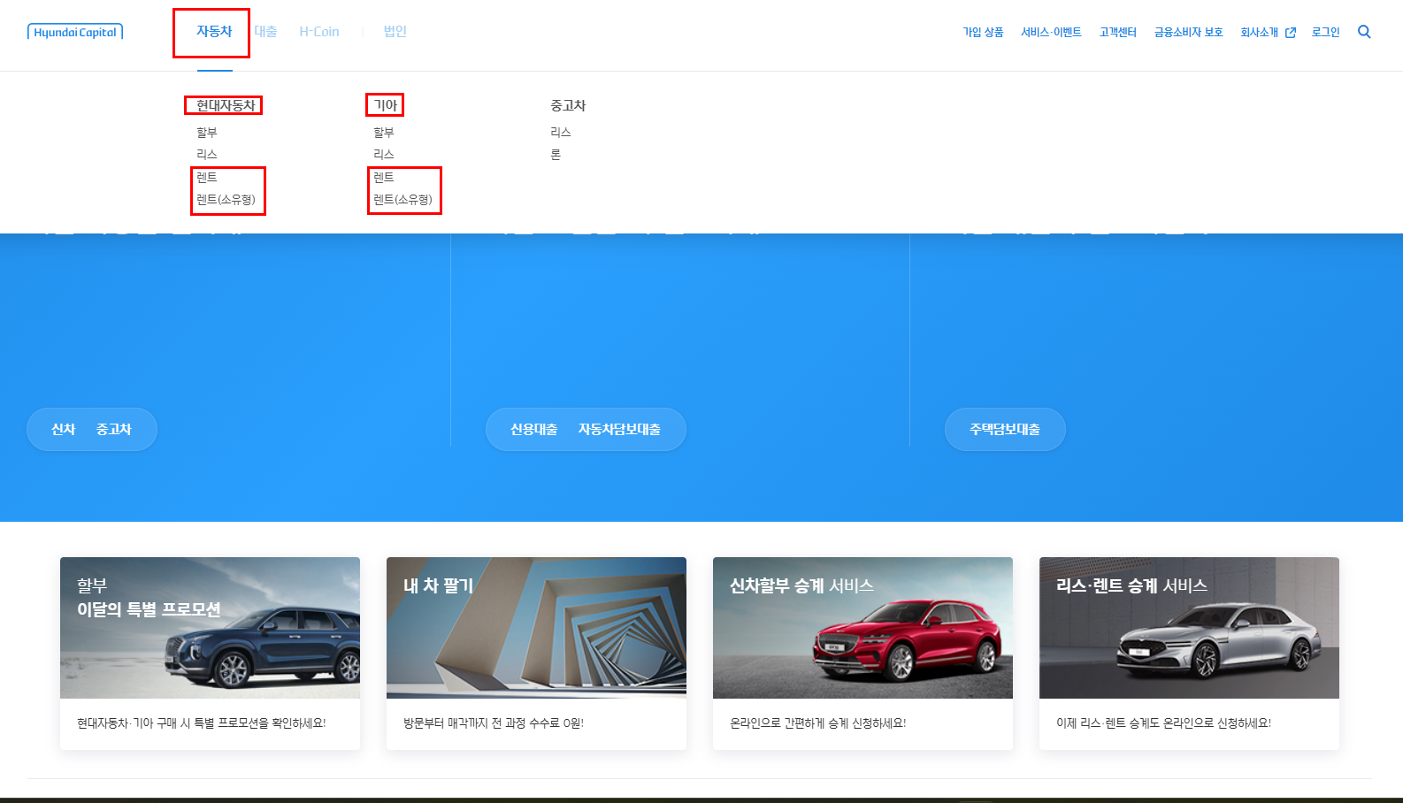The height and width of the screenshot is (803, 1403).
Task: Click text 온라인으로 간편하게 승계 신청하세요!
Action: 818,723
